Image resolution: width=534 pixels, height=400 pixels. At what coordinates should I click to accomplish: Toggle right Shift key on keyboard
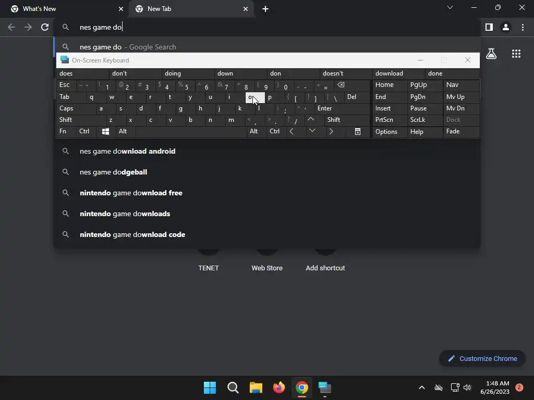coord(347,120)
